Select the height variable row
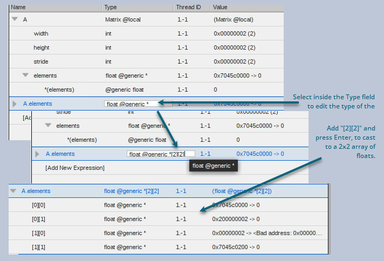 tap(42, 47)
